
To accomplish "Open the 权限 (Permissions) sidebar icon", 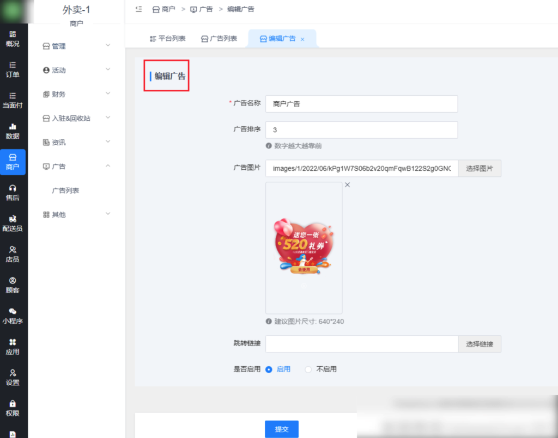I will pyautogui.click(x=14, y=408).
